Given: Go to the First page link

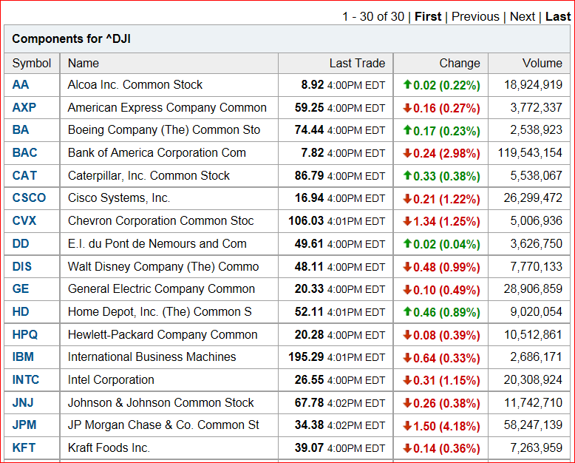Looking at the screenshot, I should coord(428,16).
